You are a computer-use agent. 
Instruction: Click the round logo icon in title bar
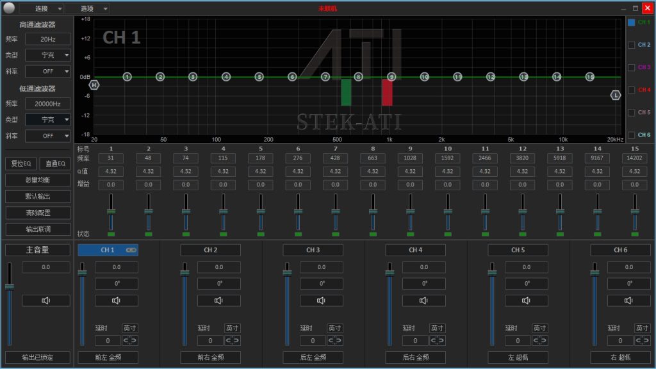pyautogui.click(x=9, y=8)
